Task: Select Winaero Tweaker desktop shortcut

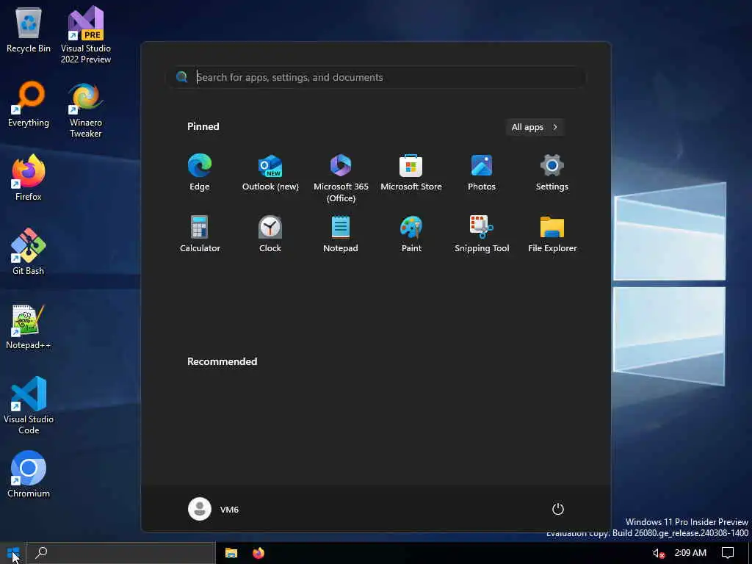Action: click(86, 110)
